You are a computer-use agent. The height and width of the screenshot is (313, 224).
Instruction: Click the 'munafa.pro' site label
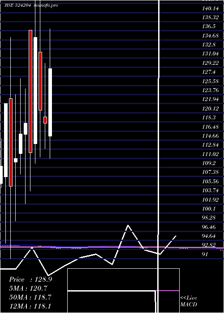tap(46, 5)
